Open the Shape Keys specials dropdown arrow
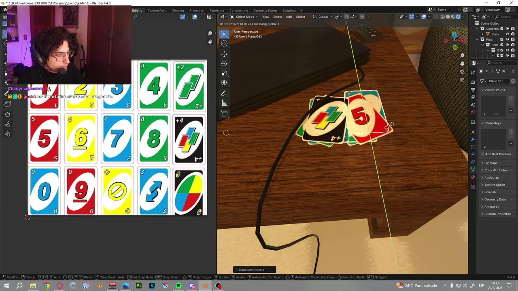Screen dimensions: 518x291 pyautogui.click(x=511, y=143)
